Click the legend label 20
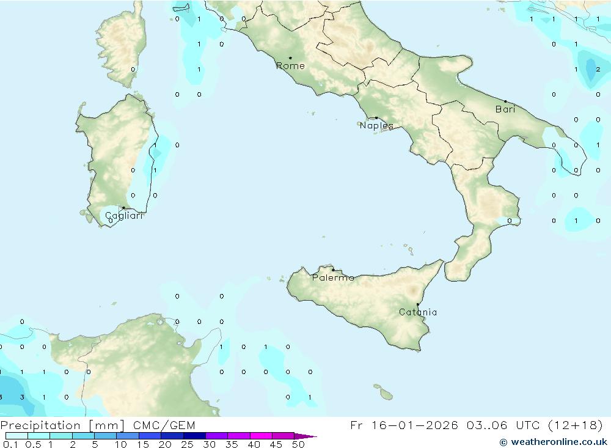 165,444
